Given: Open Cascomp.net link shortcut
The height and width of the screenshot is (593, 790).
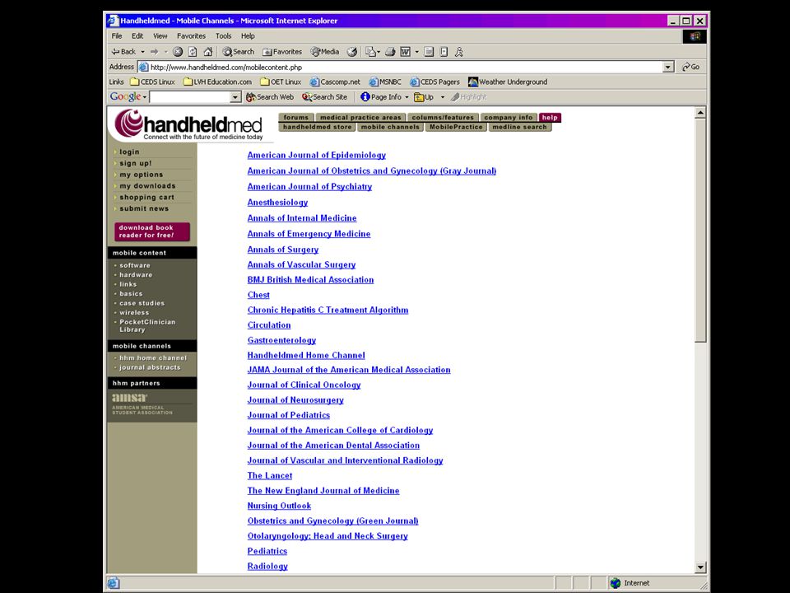Looking at the screenshot, I should tap(335, 82).
